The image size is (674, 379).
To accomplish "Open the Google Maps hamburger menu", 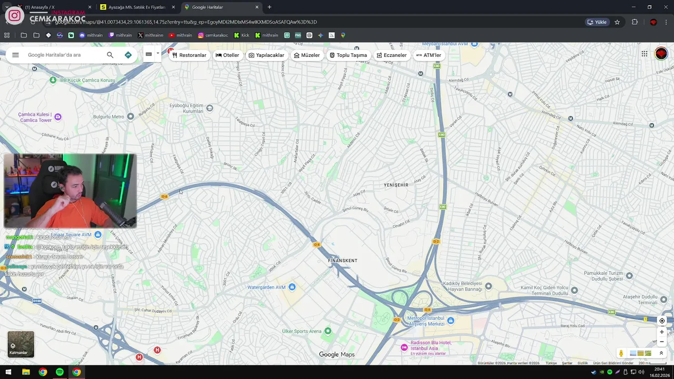I will (x=15, y=55).
